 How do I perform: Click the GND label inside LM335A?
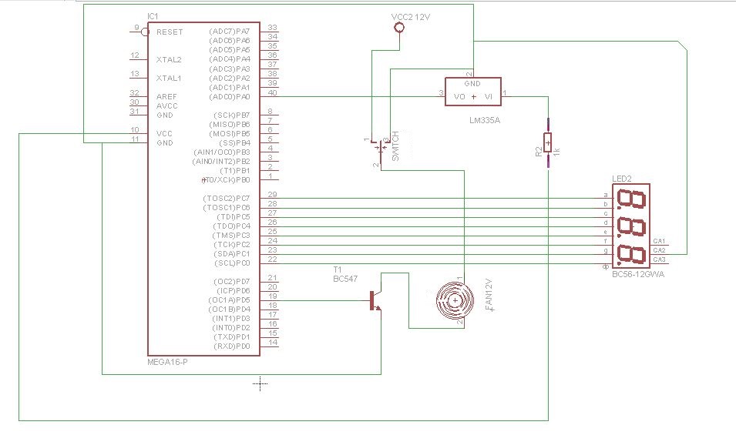(x=472, y=83)
